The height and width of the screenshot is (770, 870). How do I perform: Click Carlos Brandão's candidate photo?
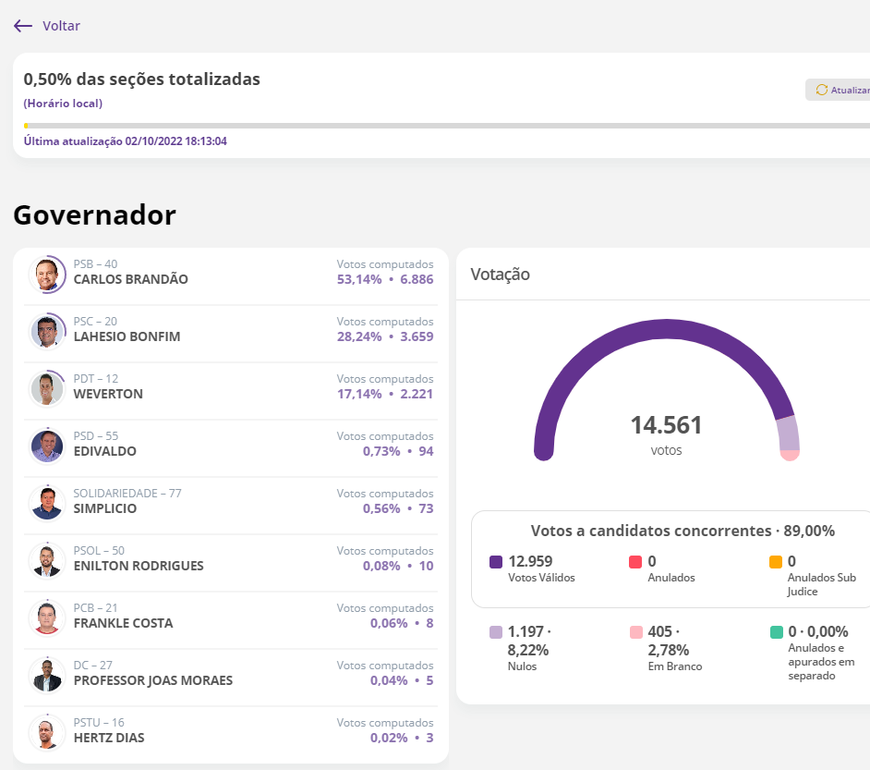point(46,275)
